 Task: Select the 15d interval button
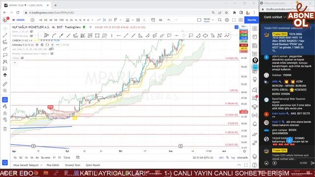[x=61, y=20]
